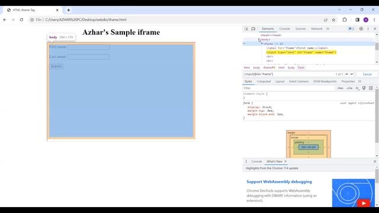The image size is (379, 213).
Task: Switch to the top Console tab
Action: click(x=284, y=29)
